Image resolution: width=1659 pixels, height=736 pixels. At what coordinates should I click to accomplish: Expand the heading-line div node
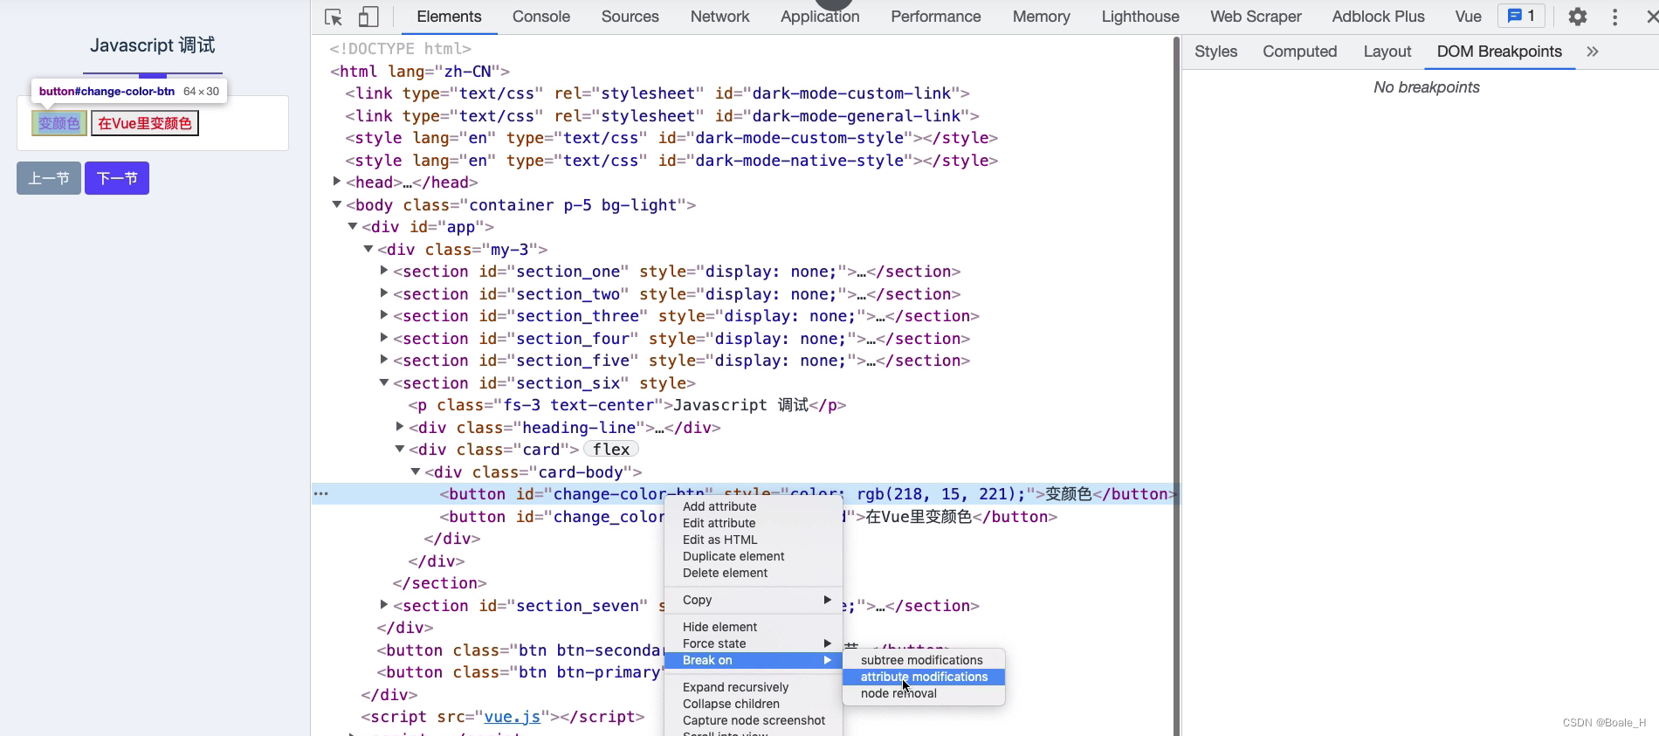(400, 427)
